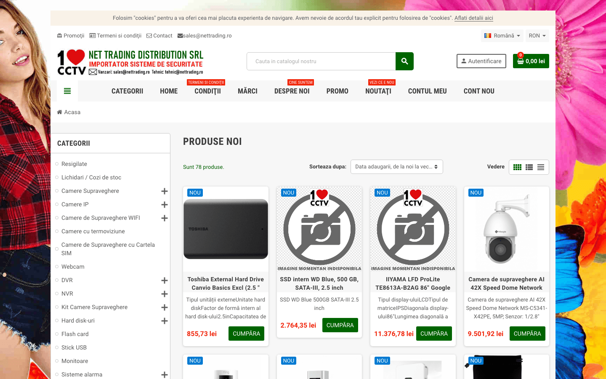Open Toshiba External Hard Drive title
This screenshot has width=606, height=379.
click(226, 283)
